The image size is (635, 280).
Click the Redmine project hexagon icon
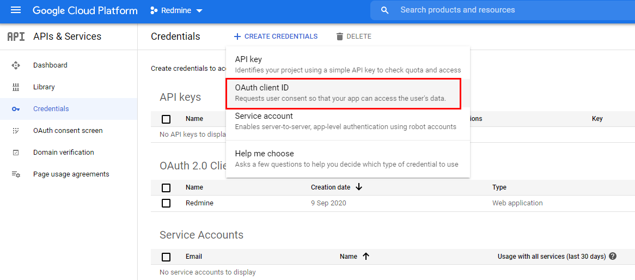pyautogui.click(x=154, y=10)
